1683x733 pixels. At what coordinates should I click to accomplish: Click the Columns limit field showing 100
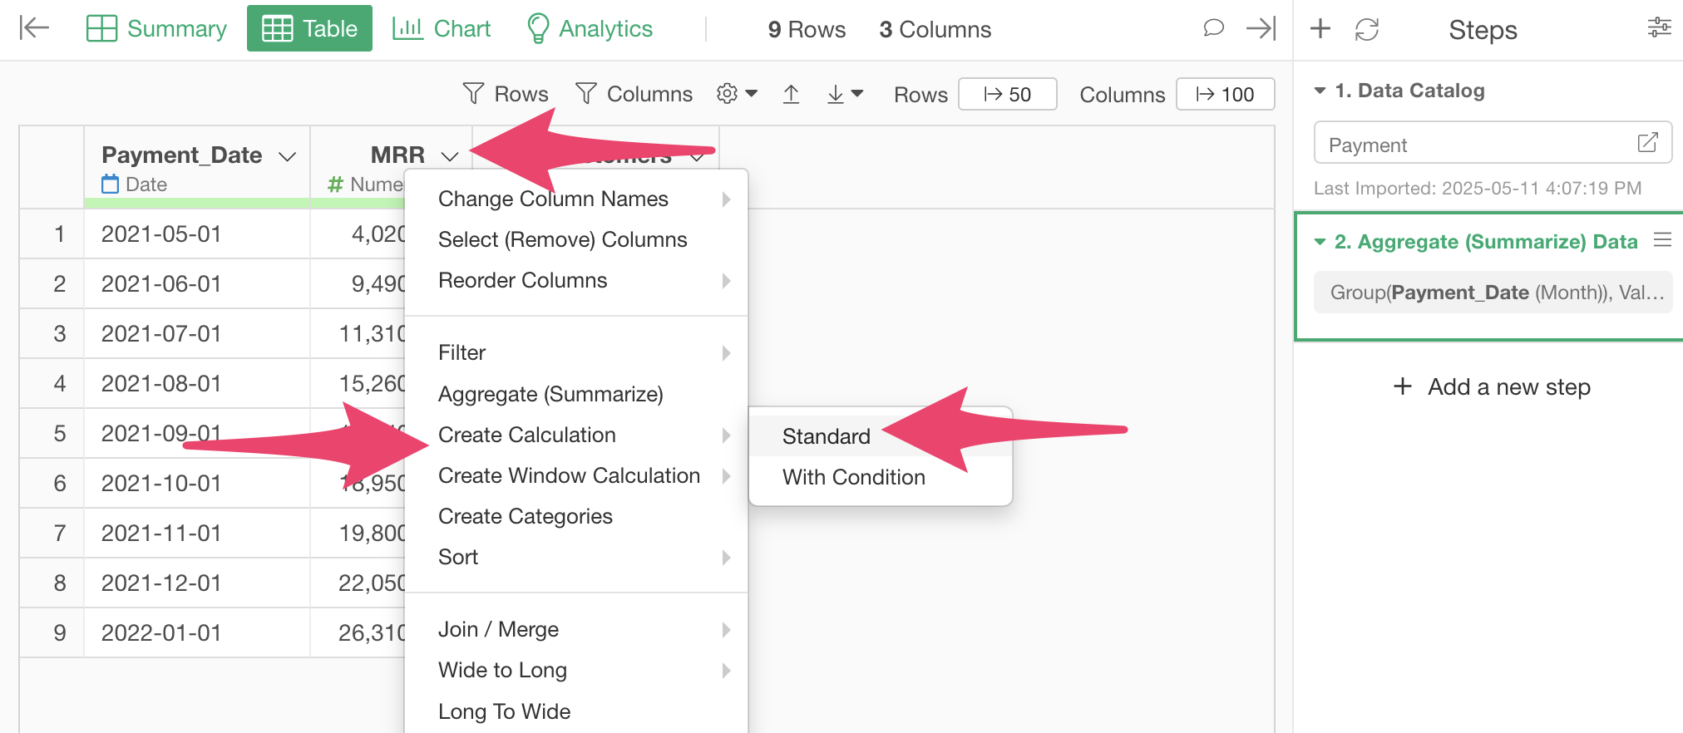(x=1225, y=95)
